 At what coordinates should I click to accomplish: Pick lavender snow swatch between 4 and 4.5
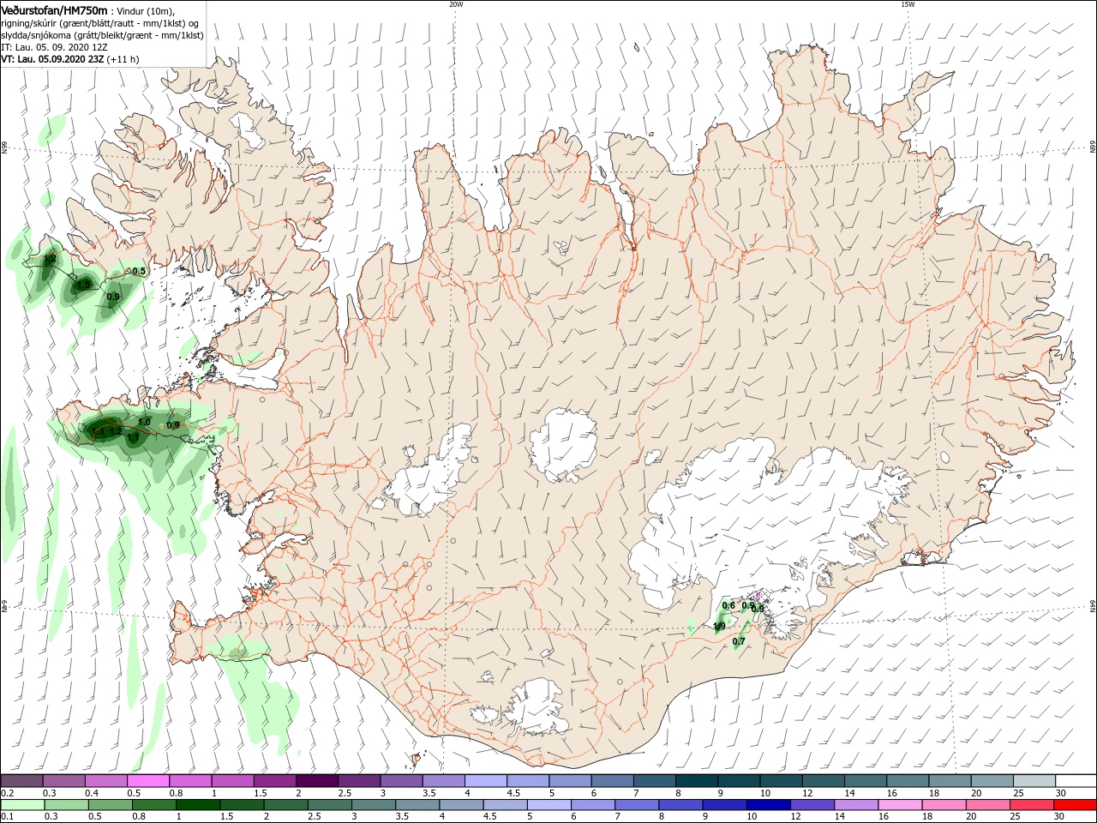click(x=485, y=781)
